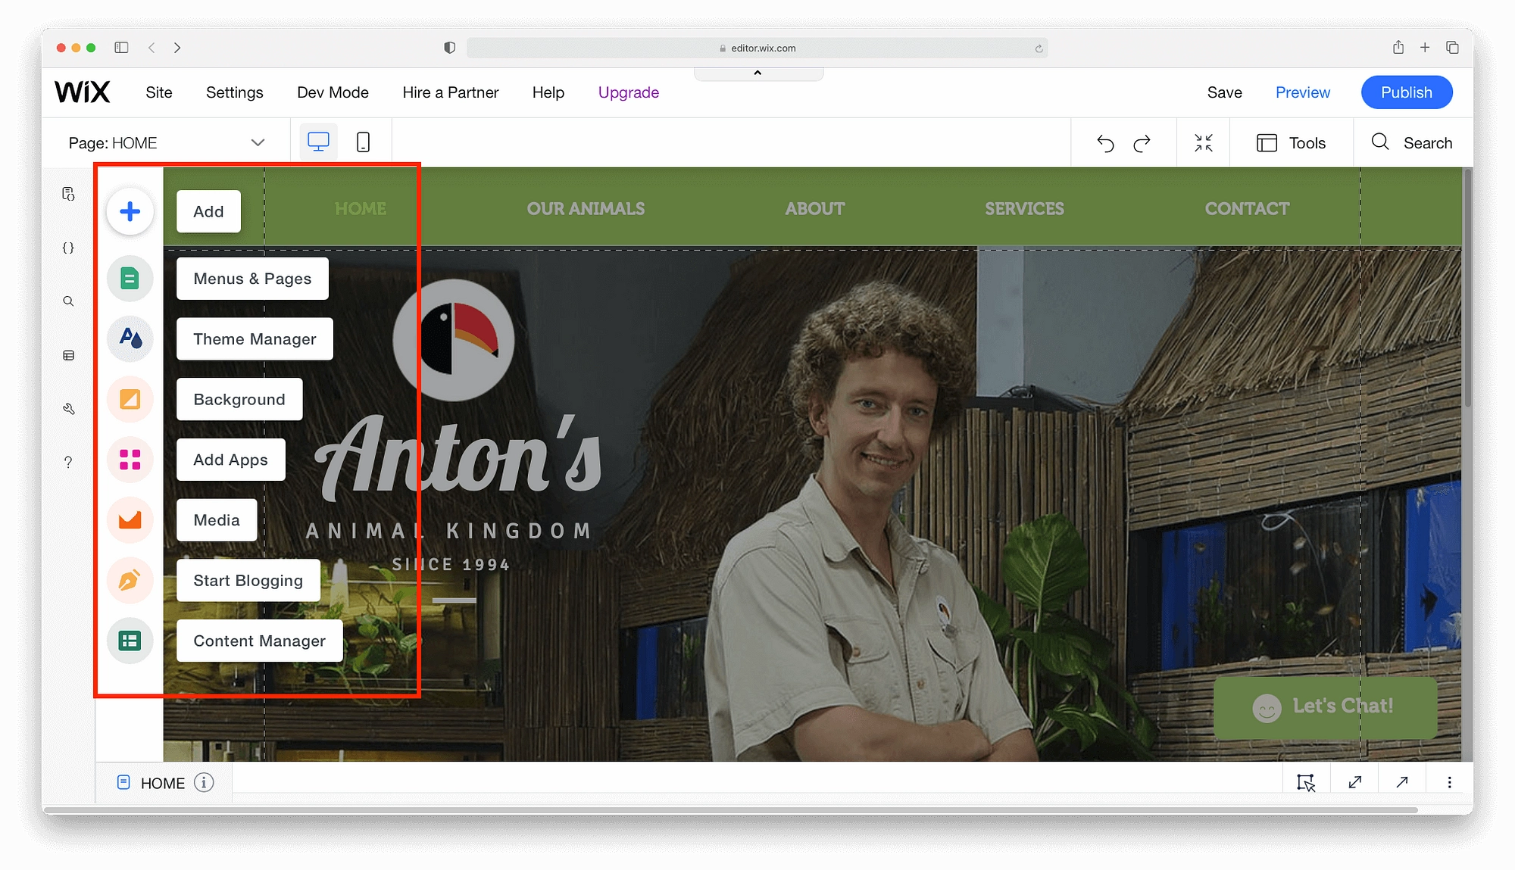Image resolution: width=1515 pixels, height=870 pixels.
Task: Click the HOME info icon in bottom bar
Action: (x=204, y=782)
